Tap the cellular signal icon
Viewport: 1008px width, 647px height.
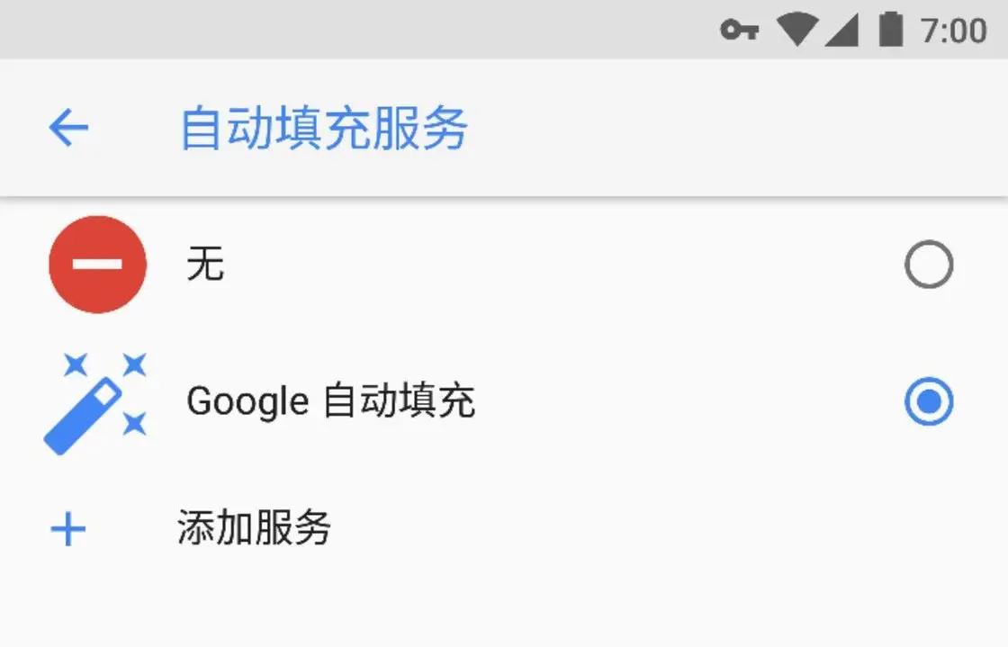pyautogui.click(x=841, y=31)
